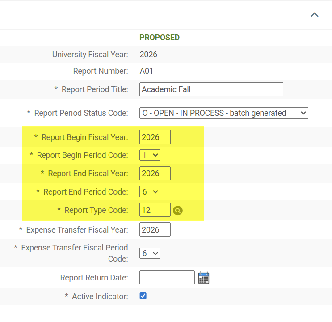Open the Report Period Status Code dropdown
This screenshot has width=332, height=322.
pos(224,113)
